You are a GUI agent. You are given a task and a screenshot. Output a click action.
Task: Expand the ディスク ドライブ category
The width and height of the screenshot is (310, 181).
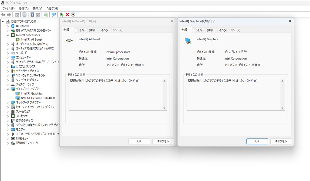tap(8, 85)
